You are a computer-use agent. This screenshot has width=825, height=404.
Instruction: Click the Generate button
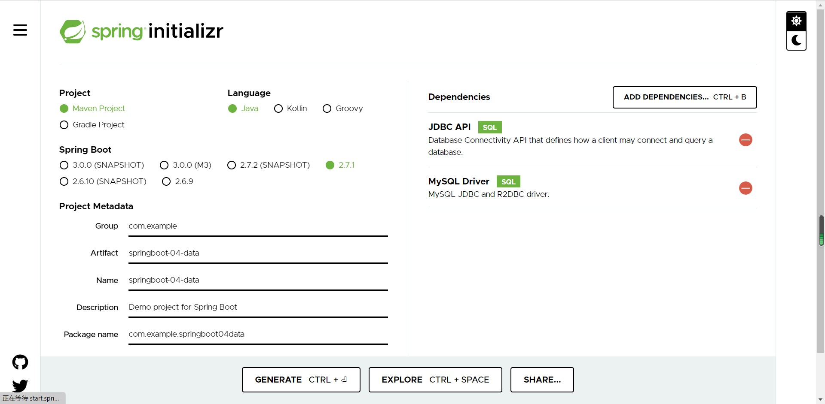pyautogui.click(x=301, y=380)
